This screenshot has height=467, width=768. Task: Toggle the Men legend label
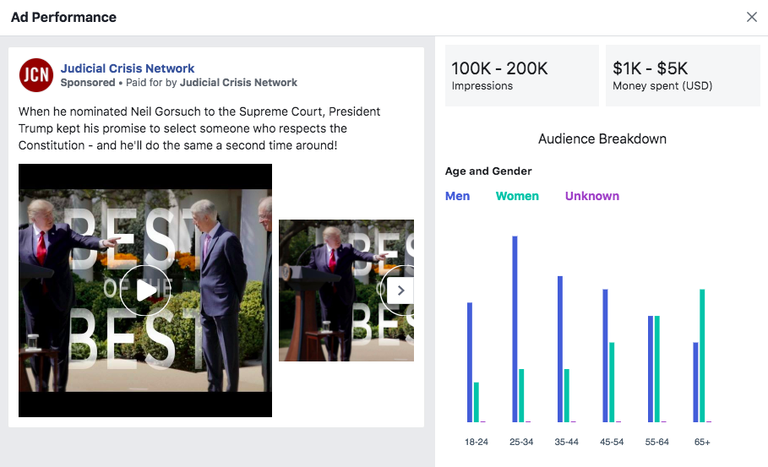pos(457,196)
